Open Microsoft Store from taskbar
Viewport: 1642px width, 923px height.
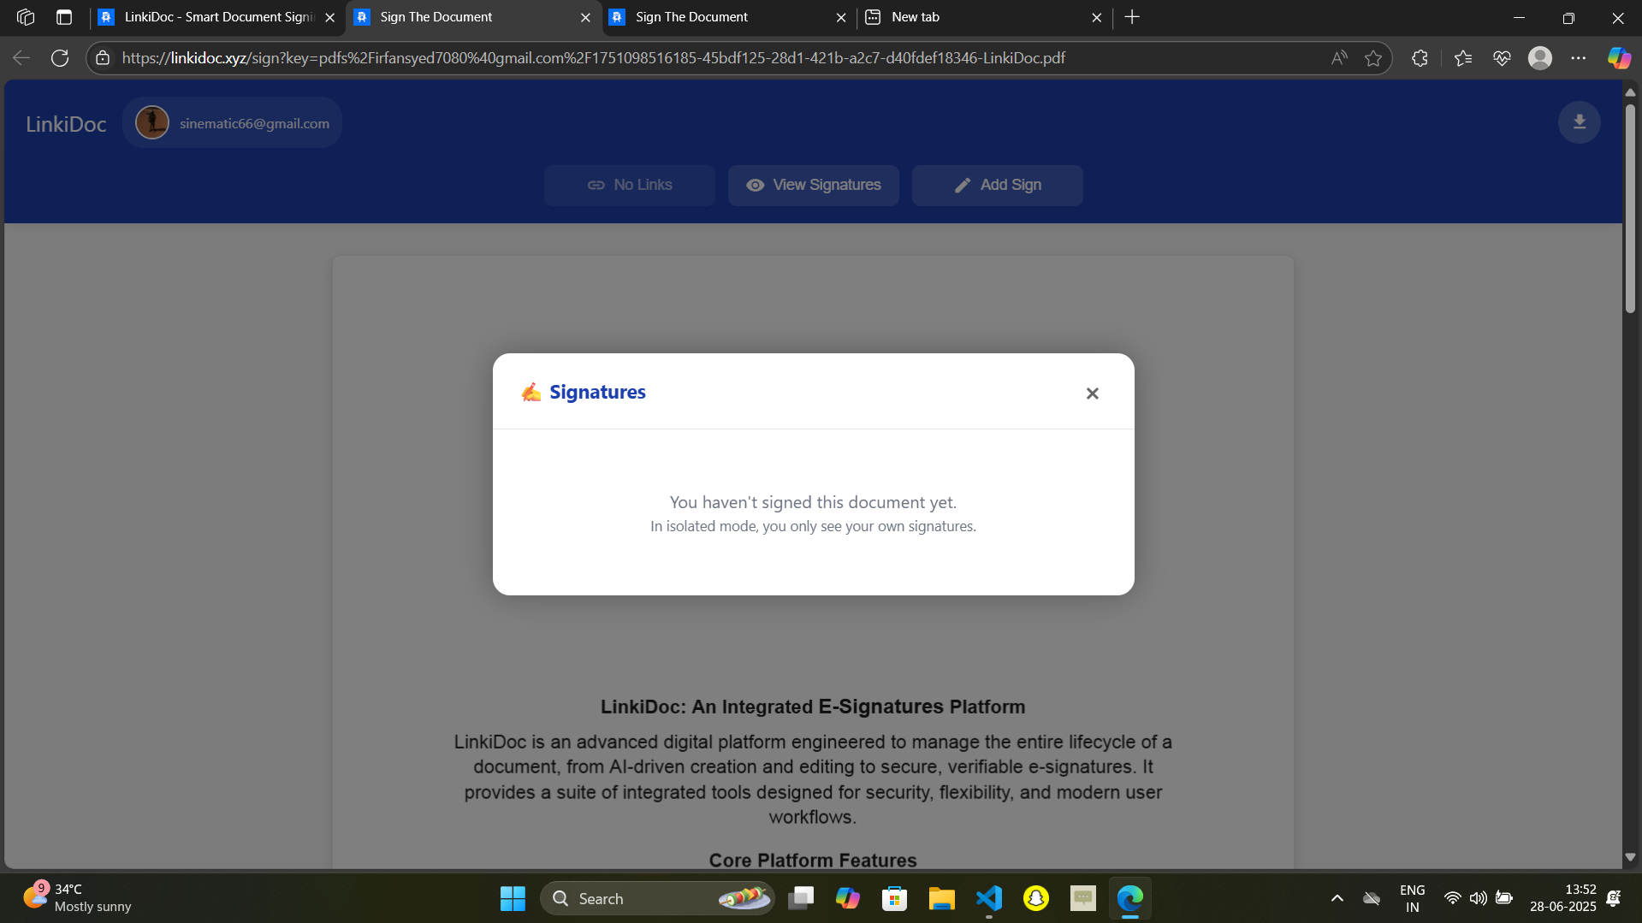point(894,898)
